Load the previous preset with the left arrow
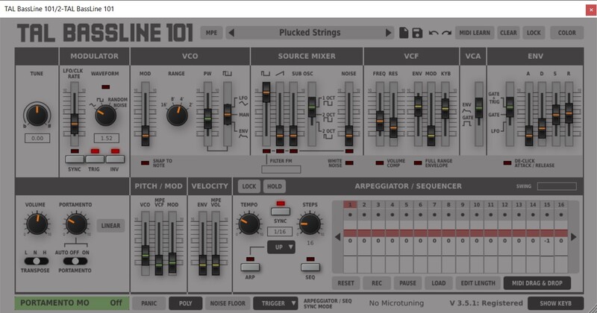Image resolution: width=597 pixels, height=313 pixels. (231, 33)
